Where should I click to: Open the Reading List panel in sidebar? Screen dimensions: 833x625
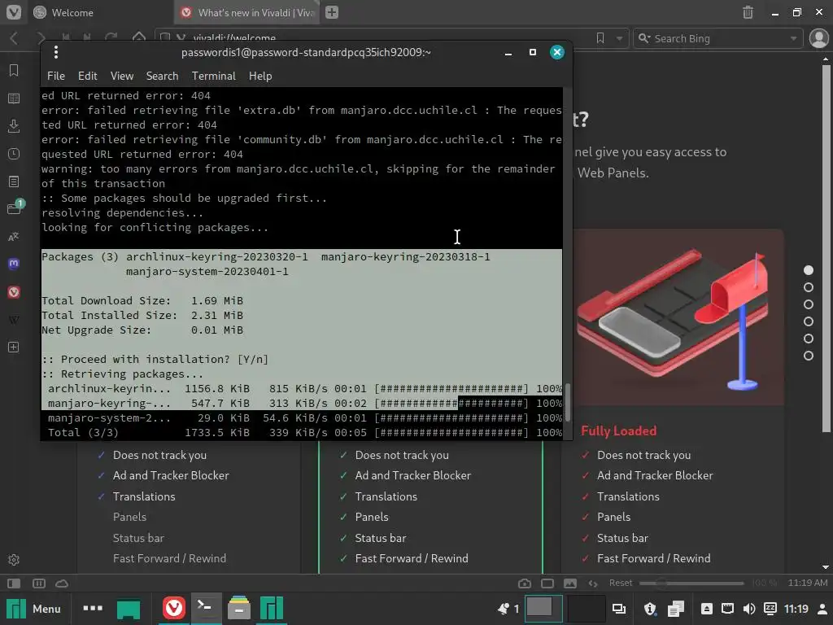coord(14,98)
